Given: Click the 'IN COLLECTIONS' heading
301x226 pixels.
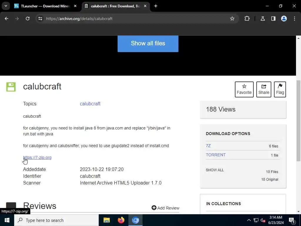Looking at the screenshot, I should (223, 204).
